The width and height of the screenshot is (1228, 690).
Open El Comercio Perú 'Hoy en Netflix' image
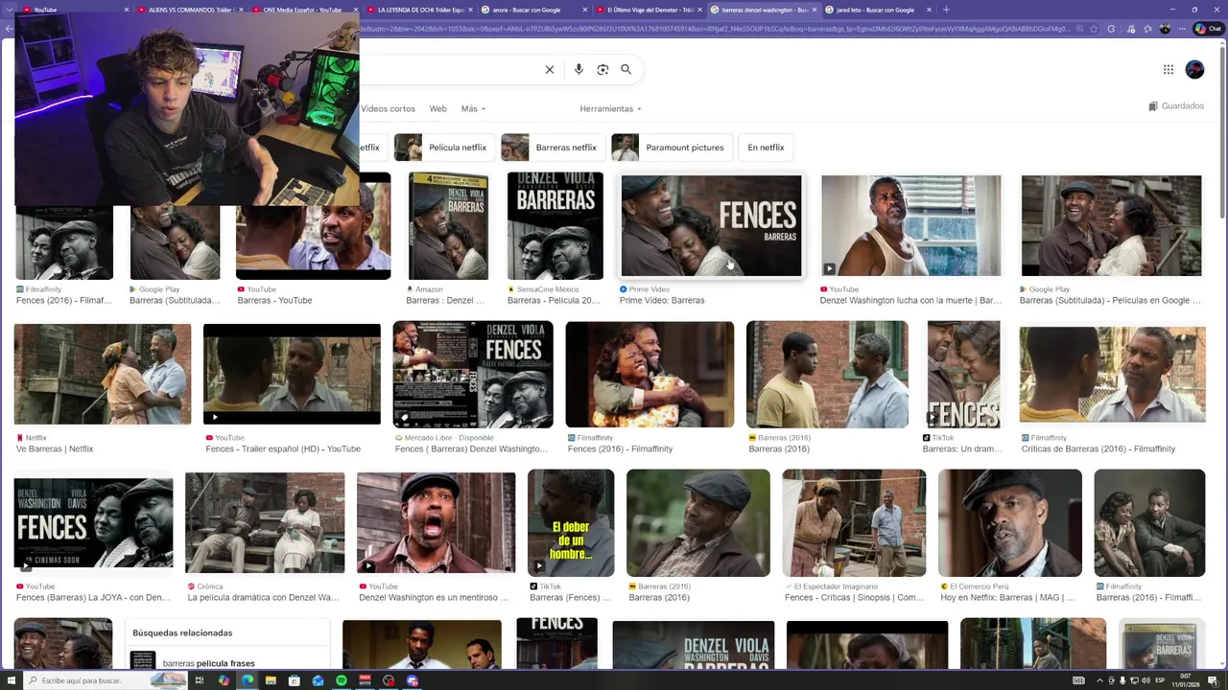point(1010,523)
